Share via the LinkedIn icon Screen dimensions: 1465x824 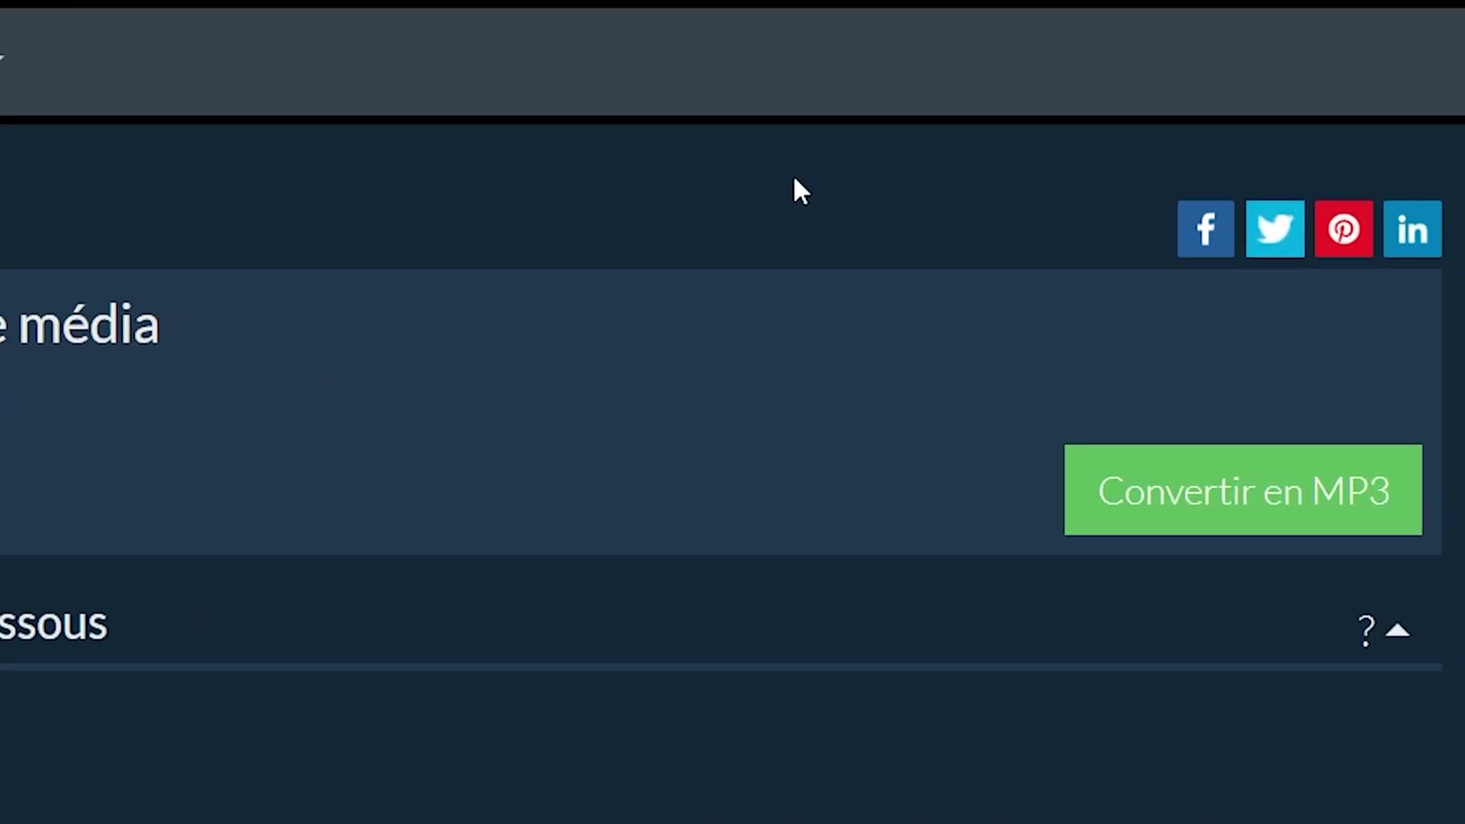pyautogui.click(x=1412, y=229)
